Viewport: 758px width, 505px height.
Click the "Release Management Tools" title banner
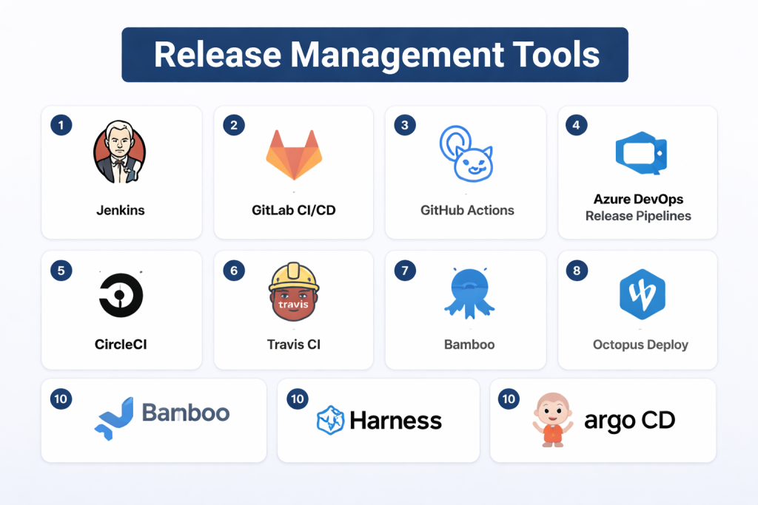click(x=375, y=55)
